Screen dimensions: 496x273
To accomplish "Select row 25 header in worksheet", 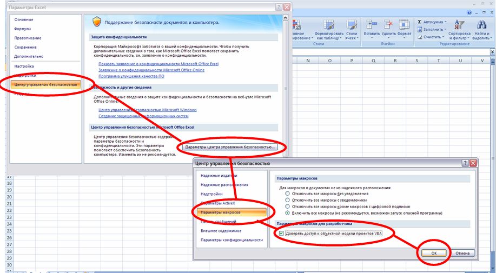I will click(x=9, y=231).
